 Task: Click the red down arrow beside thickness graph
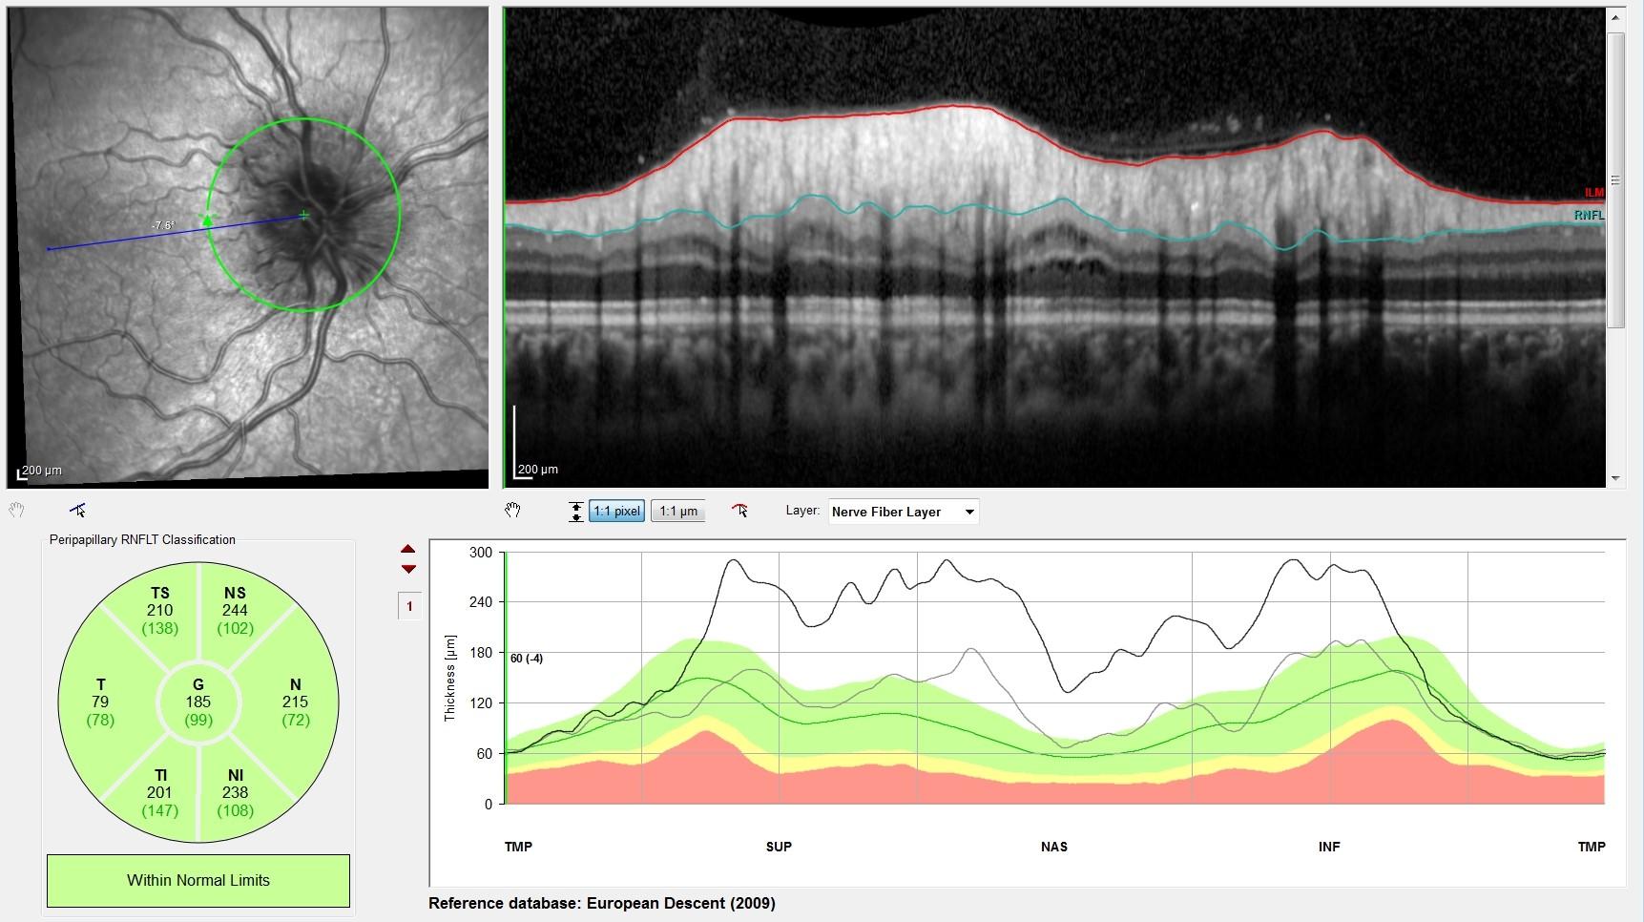[x=408, y=569]
